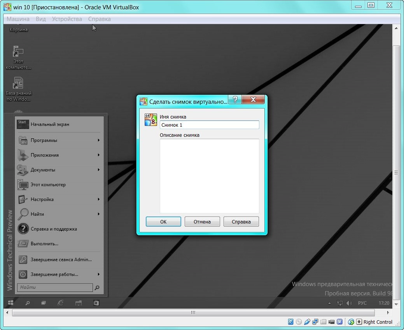Screen dimensions: 404x330
Task: Click the start menu search box Найти
Action: pos(55,287)
